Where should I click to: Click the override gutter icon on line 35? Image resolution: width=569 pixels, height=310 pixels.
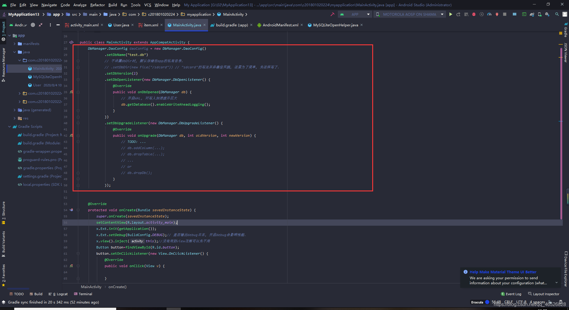coord(71,92)
